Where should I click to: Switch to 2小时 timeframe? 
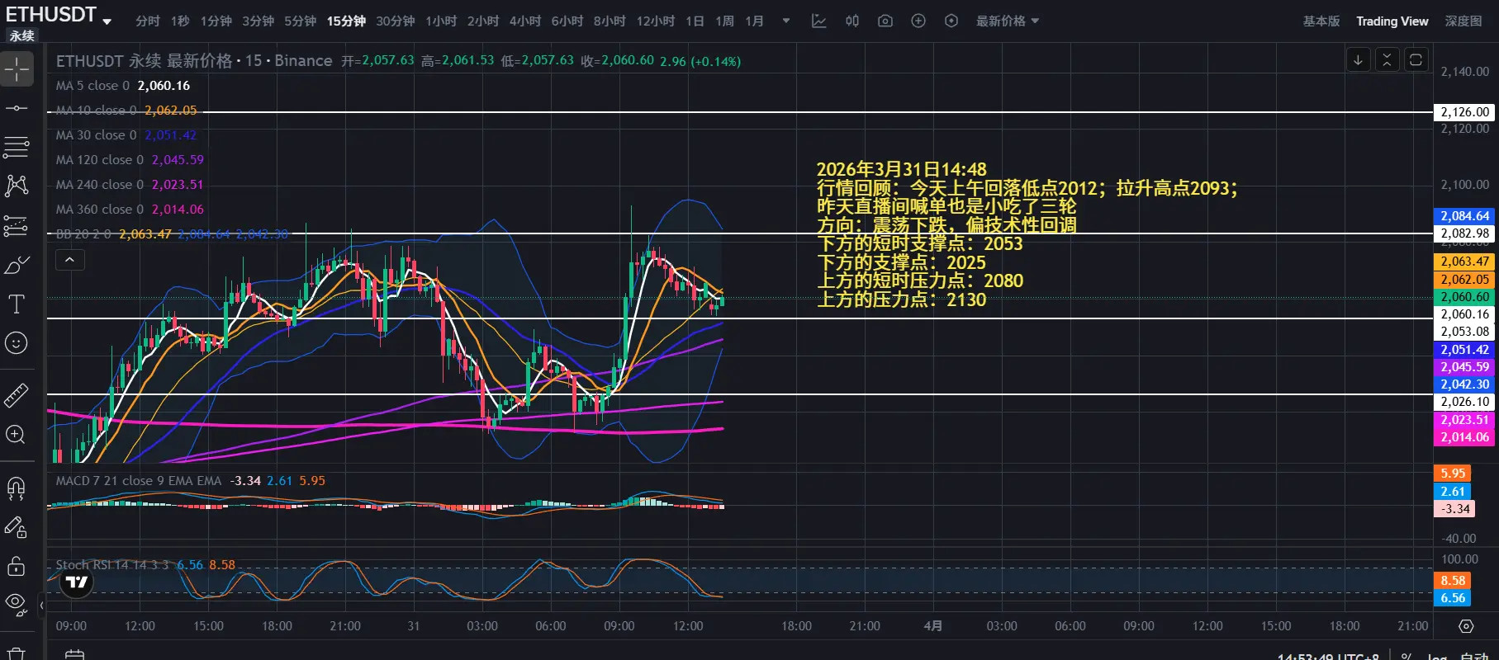point(483,21)
